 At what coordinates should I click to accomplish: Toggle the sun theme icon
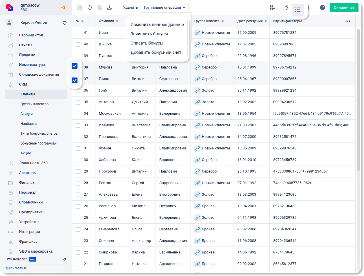pyautogui.click(x=64, y=8)
